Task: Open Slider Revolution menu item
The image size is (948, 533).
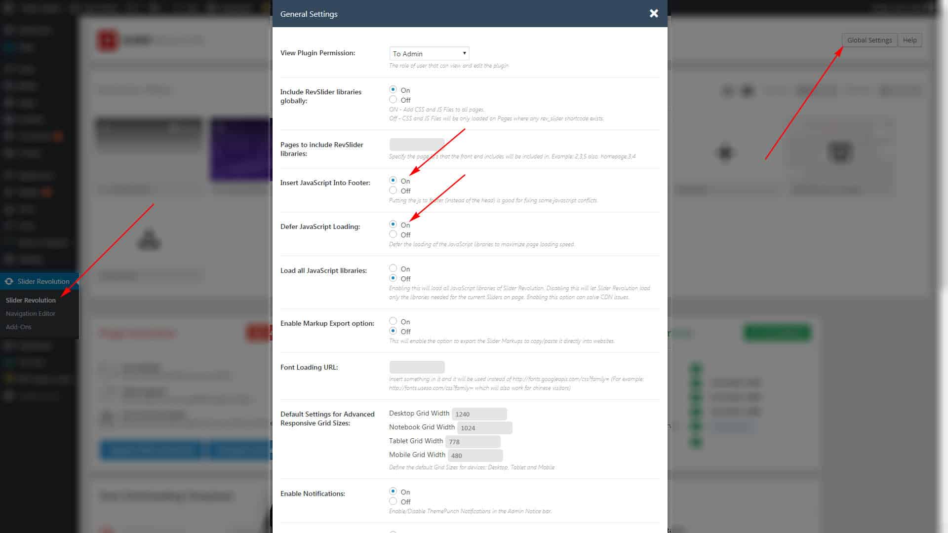Action: click(43, 281)
